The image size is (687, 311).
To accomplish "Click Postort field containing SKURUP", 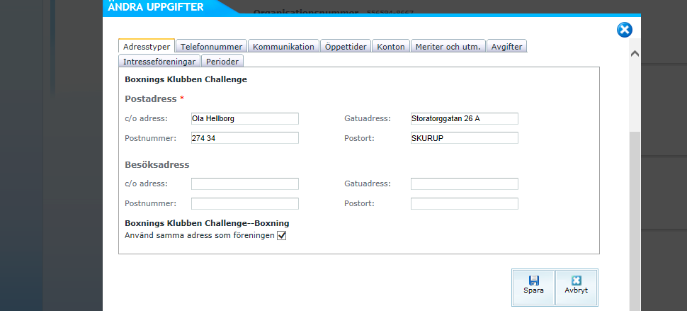I will click(465, 138).
